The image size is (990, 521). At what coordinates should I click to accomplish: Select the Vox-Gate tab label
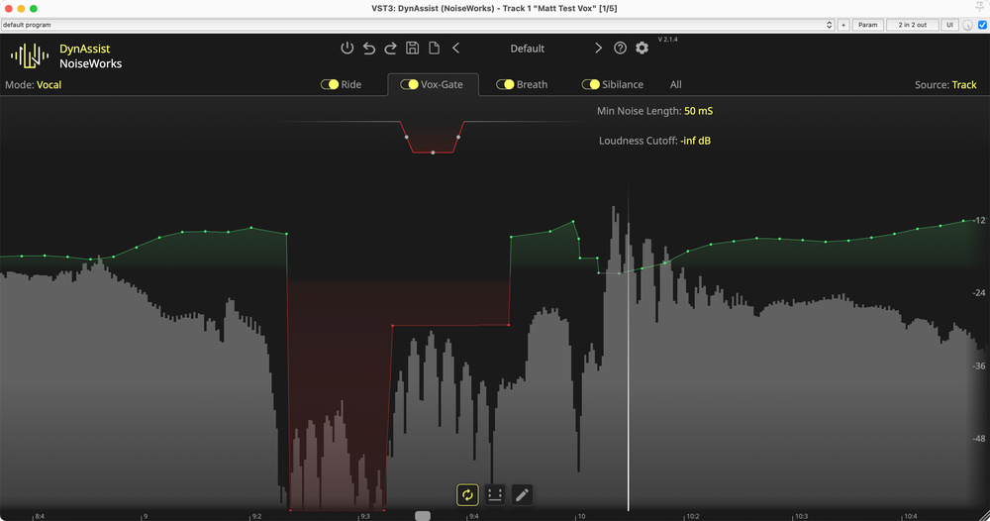(442, 85)
